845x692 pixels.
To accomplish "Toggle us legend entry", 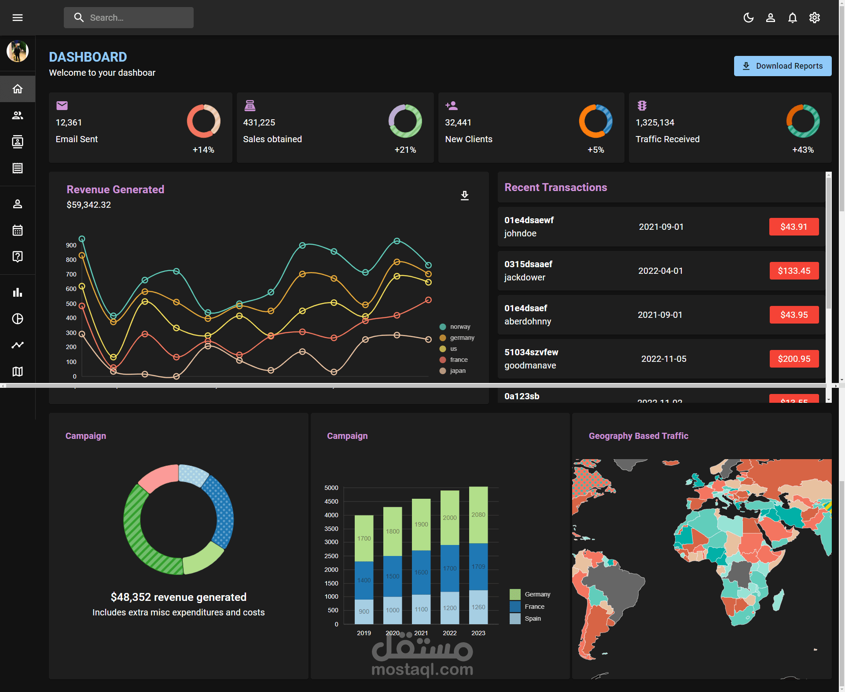I will 448,349.
